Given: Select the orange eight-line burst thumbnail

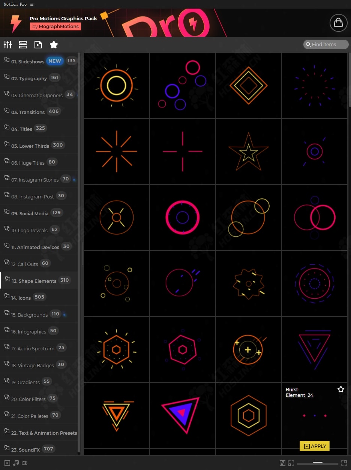Looking at the screenshot, I should [117, 152].
